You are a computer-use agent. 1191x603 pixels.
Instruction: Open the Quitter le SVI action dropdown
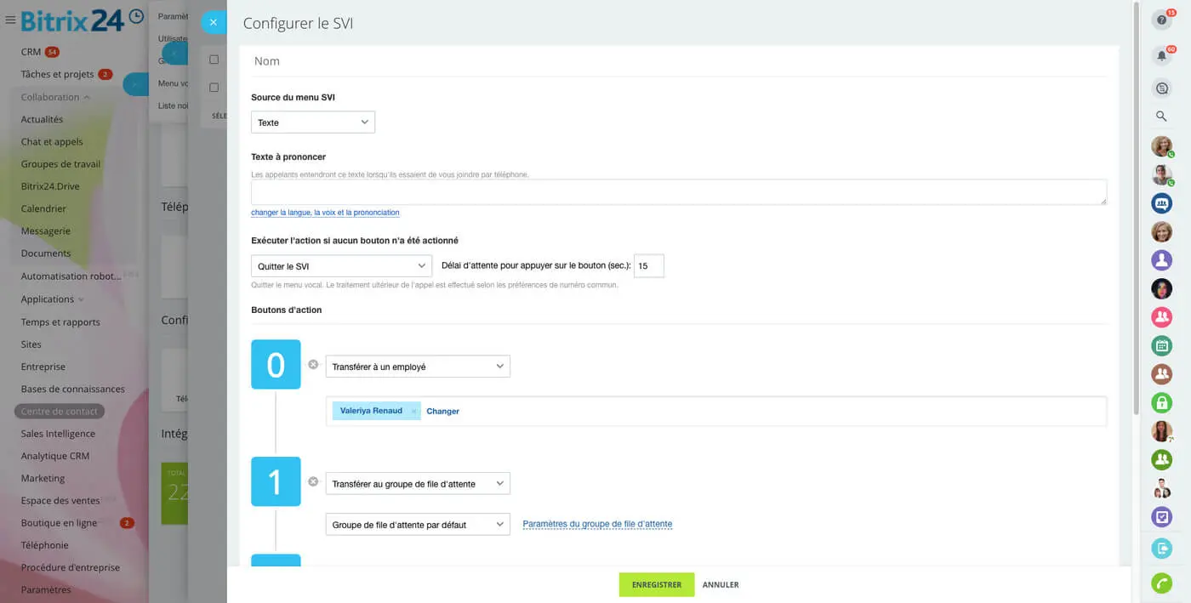pyautogui.click(x=341, y=266)
